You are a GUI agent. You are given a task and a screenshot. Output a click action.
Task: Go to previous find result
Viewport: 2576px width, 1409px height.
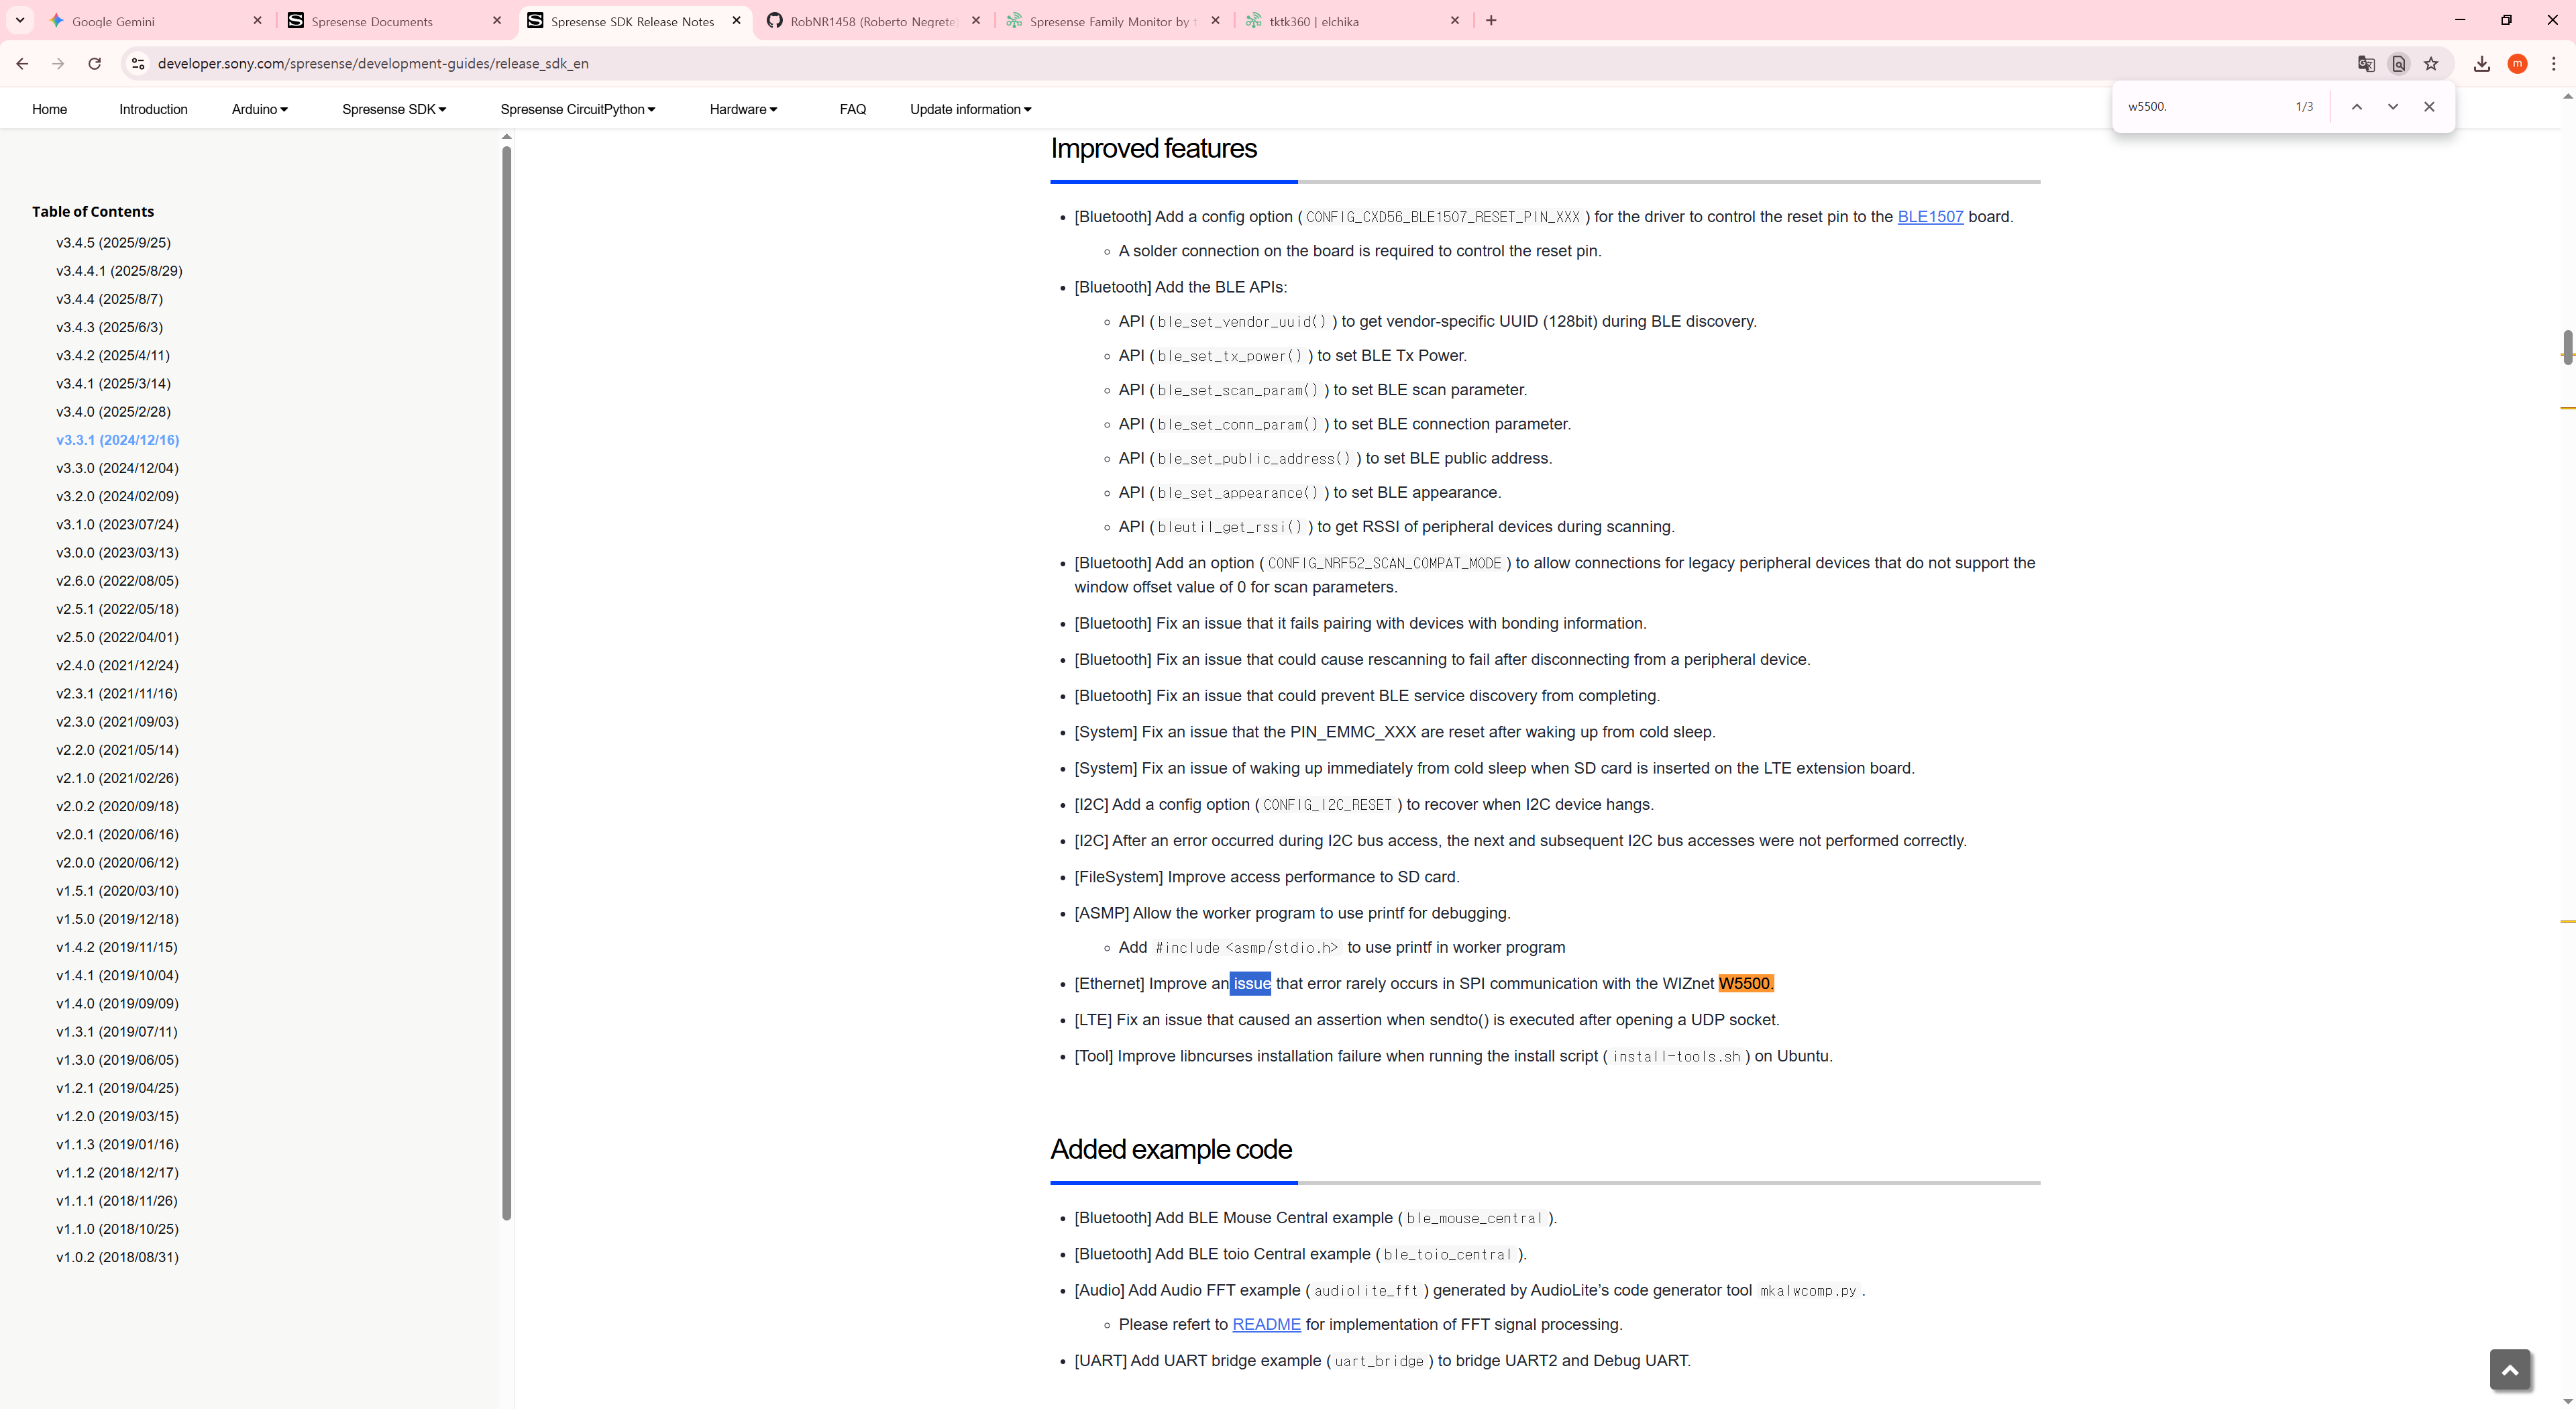click(2356, 106)
